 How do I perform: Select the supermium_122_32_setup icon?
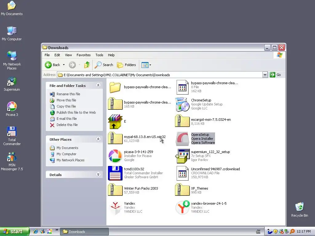[x=182, y=156]
